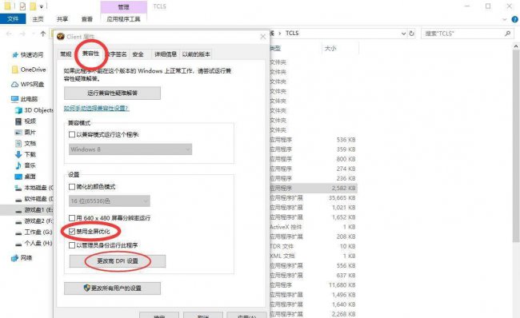Click 运行兼容性疑难解答 button
520x318 pixels.
click(113, 93)
